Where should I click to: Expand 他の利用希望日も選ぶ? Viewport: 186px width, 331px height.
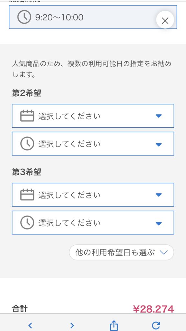coord(121,252)
